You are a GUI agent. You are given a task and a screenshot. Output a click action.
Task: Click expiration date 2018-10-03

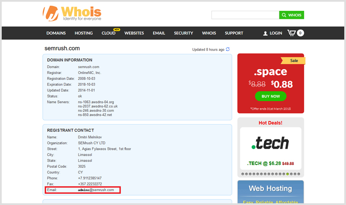click(x=86, y=84)
